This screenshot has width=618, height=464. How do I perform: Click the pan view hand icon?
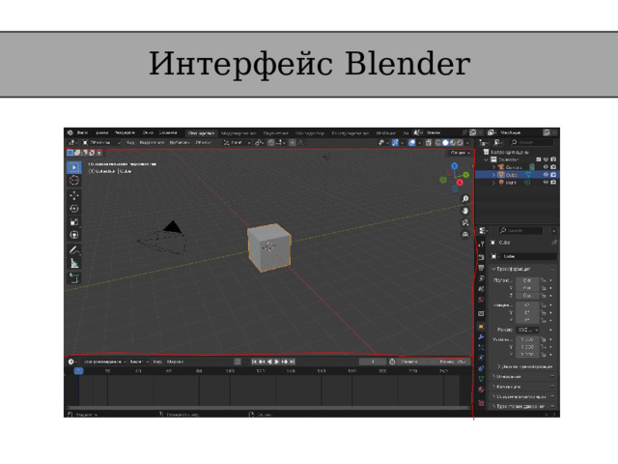click(465, 211)
